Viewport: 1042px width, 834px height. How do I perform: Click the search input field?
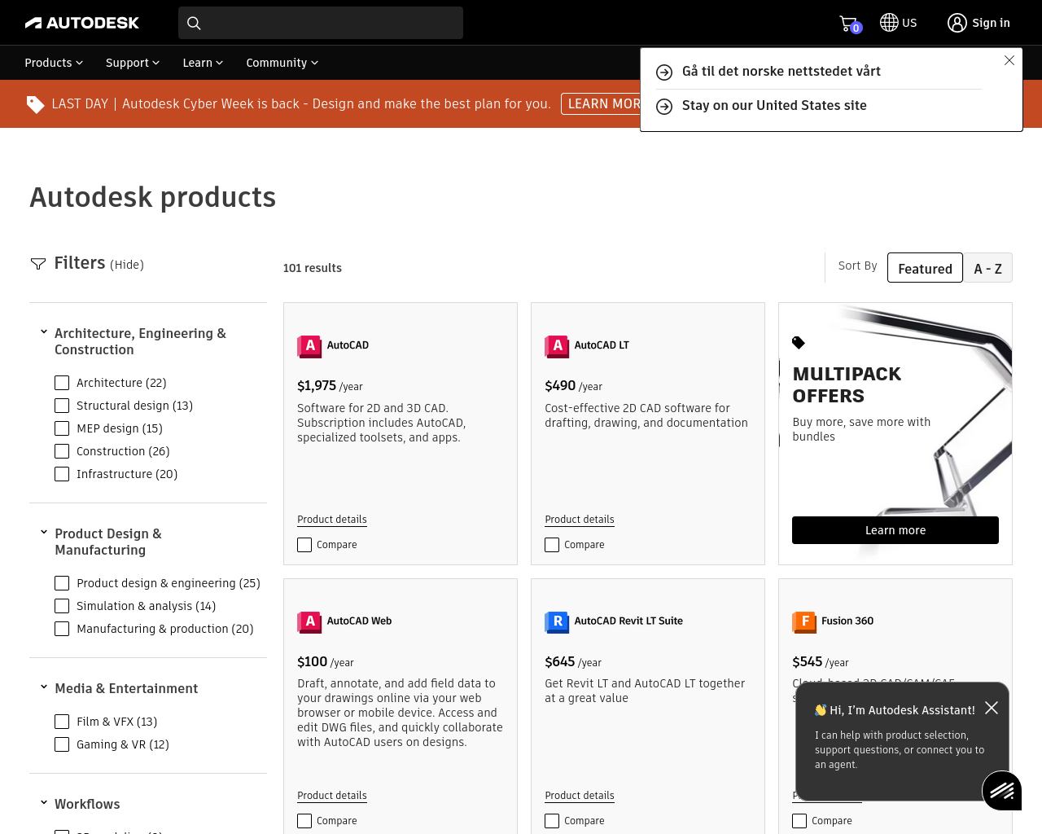[x=330, y=23]
